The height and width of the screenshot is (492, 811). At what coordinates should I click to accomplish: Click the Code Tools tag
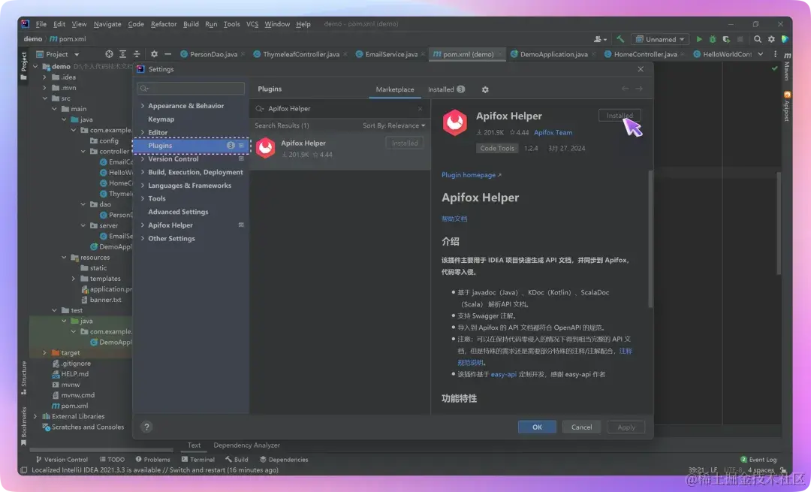click(x=497, y=149)
